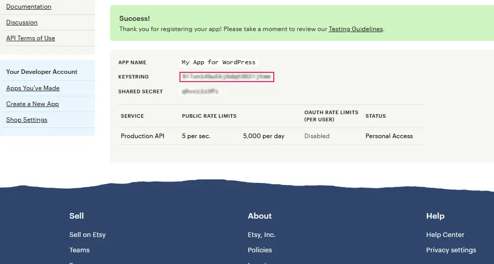
Task: Click the SHARED SECRET label
Action: [141, 92]
